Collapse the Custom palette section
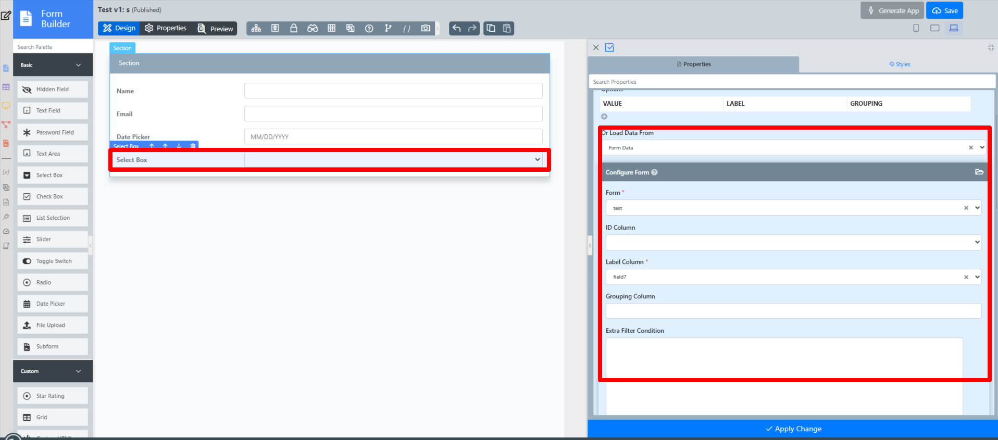The image size is (998, 440). click(79, 371)
